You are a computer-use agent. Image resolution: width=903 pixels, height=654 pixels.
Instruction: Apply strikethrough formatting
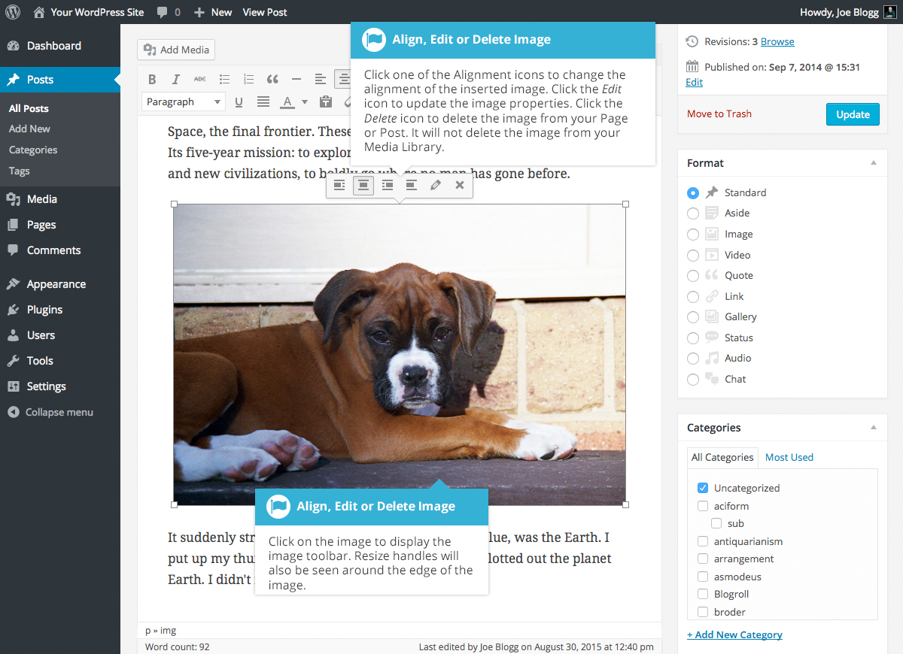click(199, 79)
